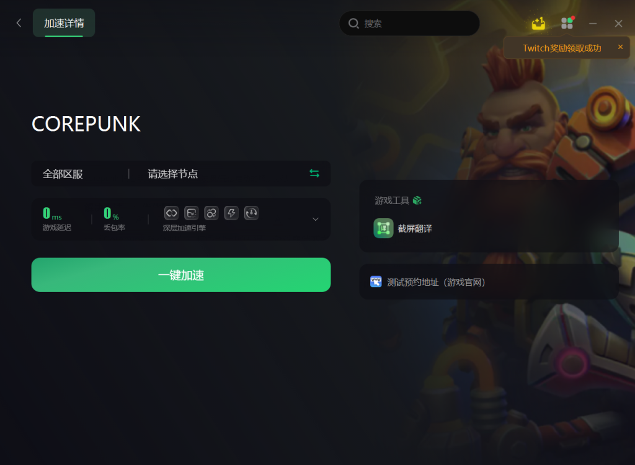
Task: Dismiss the Twitch奖励领取成功 notification
Action: click(x=620, y=47)
